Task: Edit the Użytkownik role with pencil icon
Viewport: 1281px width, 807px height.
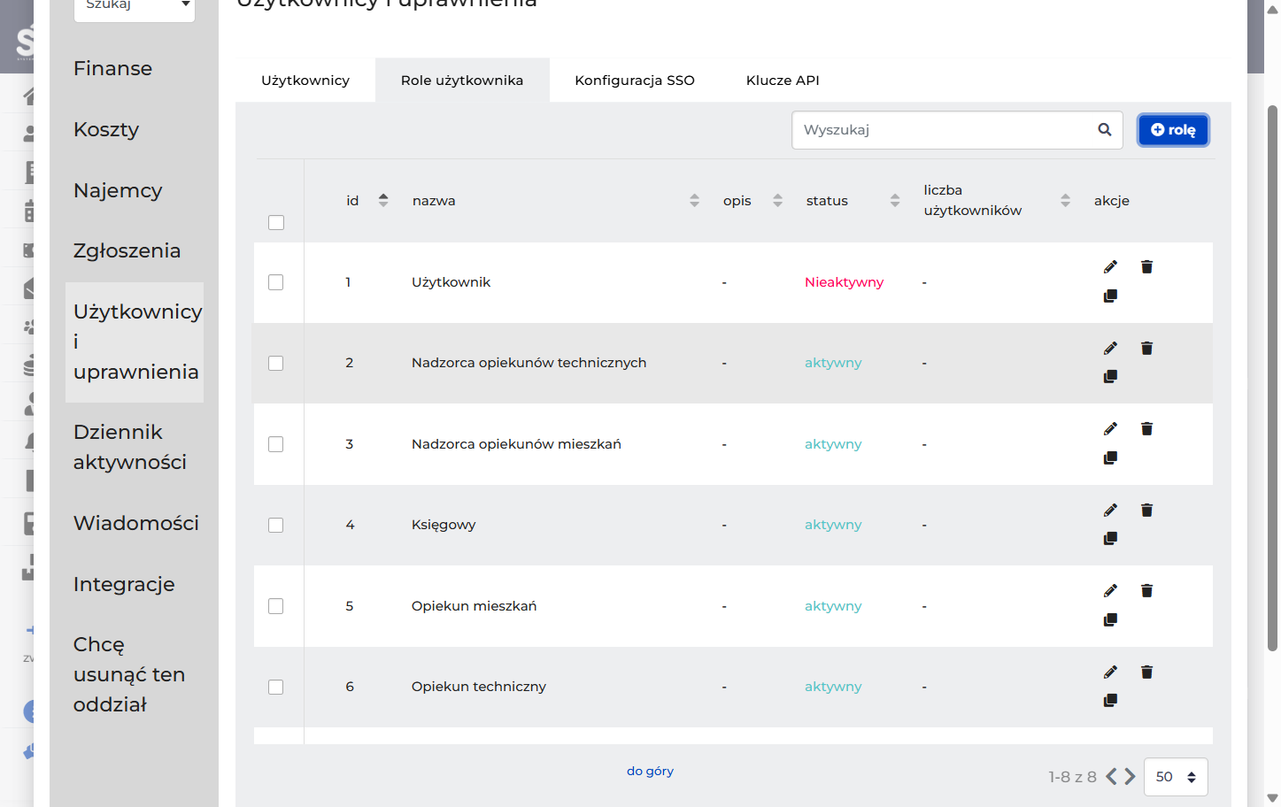Action: click(1110, 267)
